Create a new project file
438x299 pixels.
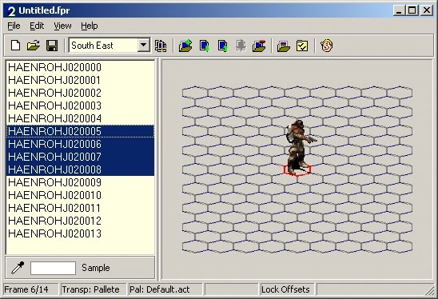15,46
